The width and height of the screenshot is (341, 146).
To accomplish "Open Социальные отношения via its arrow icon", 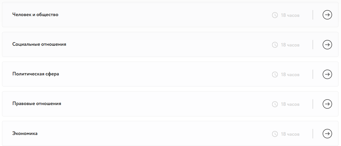I will click(x=327, y=45).
